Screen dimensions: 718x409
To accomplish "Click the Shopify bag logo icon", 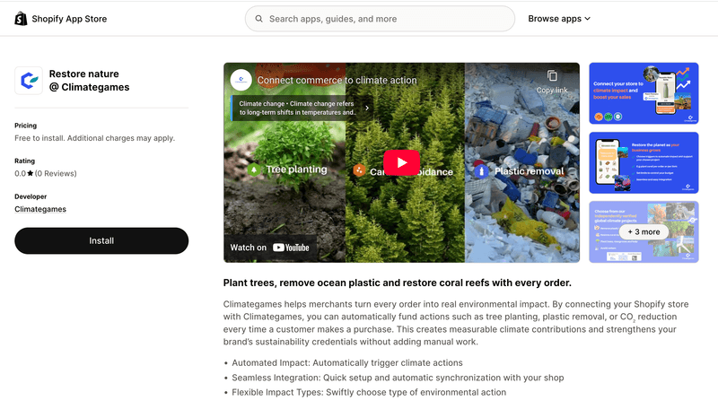I will coord(21,19).
